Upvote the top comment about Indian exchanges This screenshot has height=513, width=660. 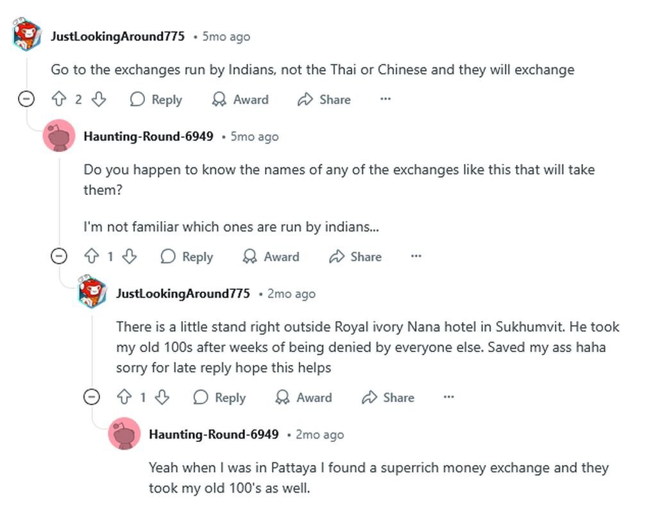point(59,99)
